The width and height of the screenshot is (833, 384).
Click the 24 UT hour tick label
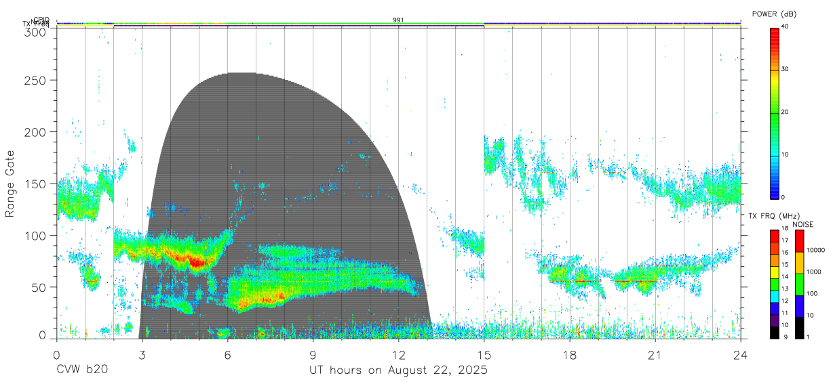[741, 355]
